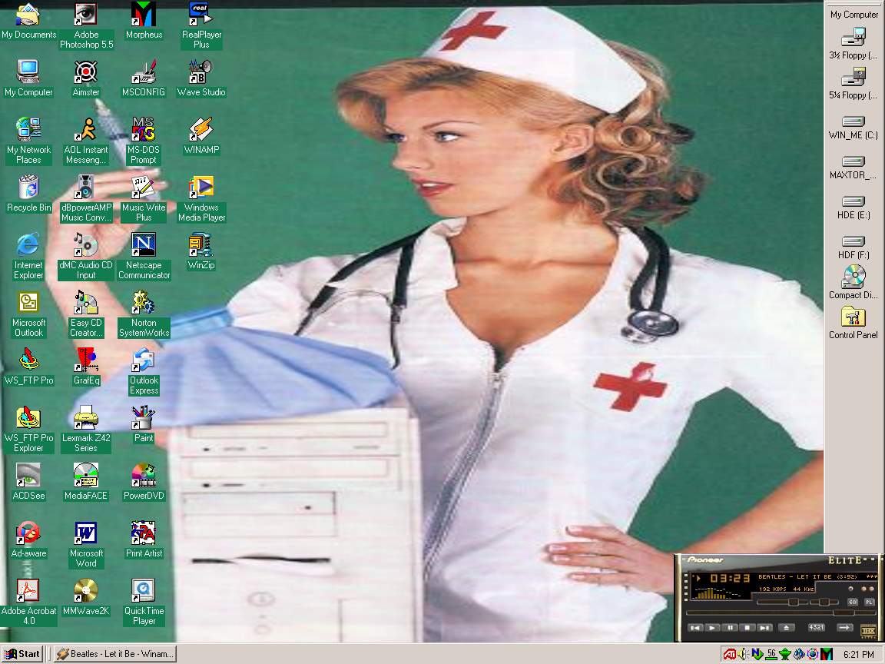The width and height of the screenshot is (885, 664).
Task: Click Winamp's play button
Action: (x=713, y=627)
